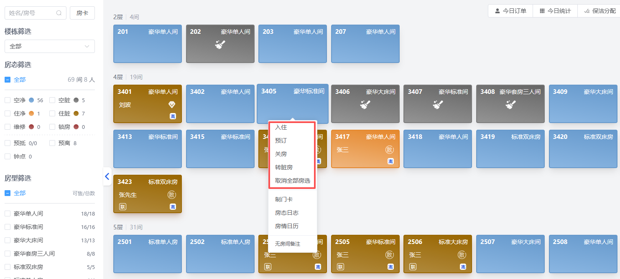Check the 豪华大床间 room type filter
620x279 pixels.
(8, 240)
